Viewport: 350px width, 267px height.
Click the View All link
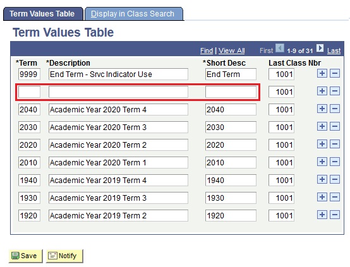(x=231, y=50)
